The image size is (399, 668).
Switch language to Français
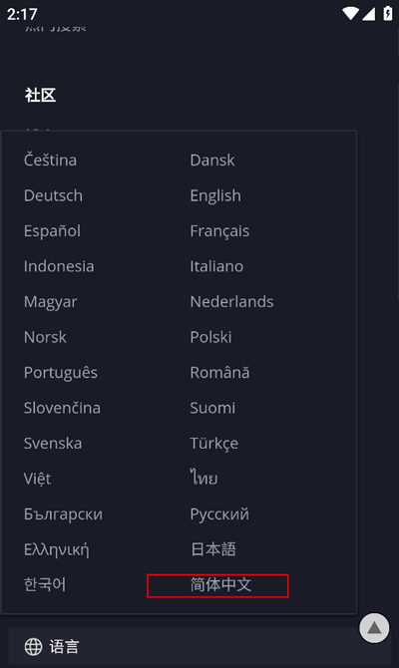coord(219,231)
